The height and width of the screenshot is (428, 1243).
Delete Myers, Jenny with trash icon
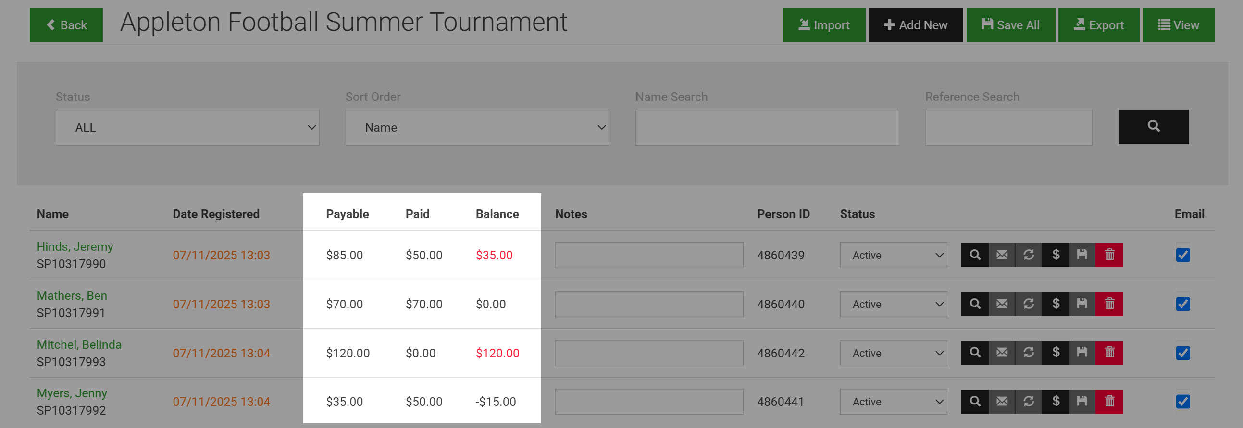pyautogui.click(x=1109, y=402)
